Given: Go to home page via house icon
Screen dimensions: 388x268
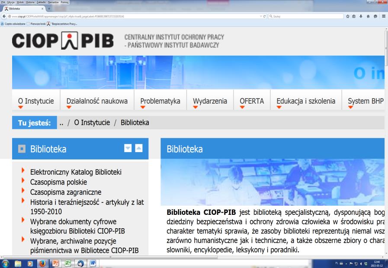Looking at the screenshot, I should 368,16.
